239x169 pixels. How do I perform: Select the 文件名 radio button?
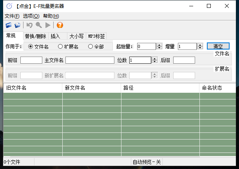point(31,46)
